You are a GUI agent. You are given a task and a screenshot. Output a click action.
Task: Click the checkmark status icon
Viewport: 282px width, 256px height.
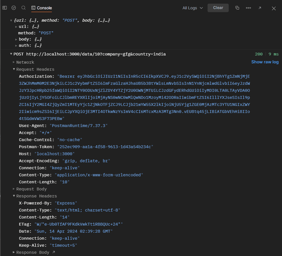point(14,8)
